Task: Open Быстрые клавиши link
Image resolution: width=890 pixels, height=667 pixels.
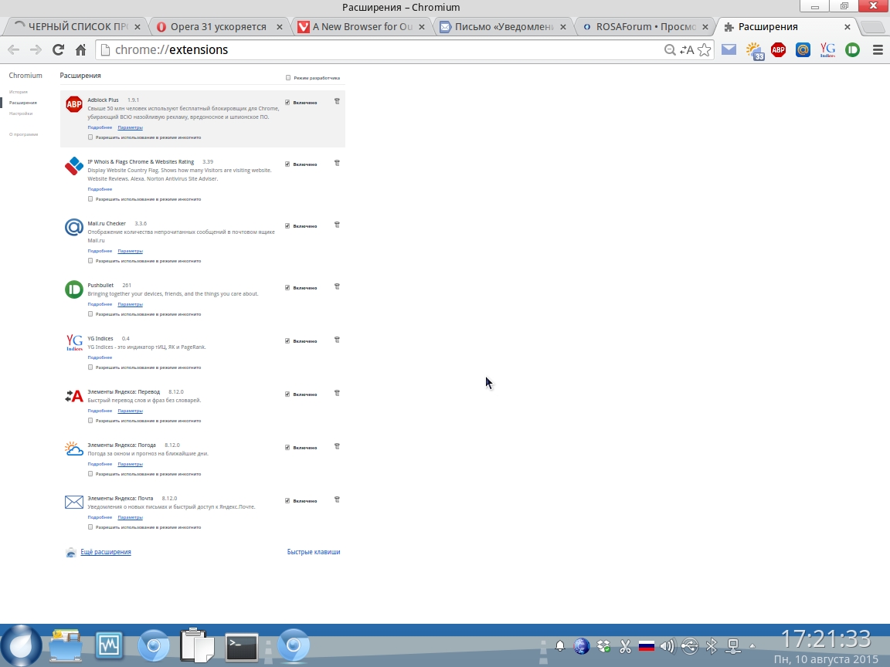Action: [x=314, y=552]
